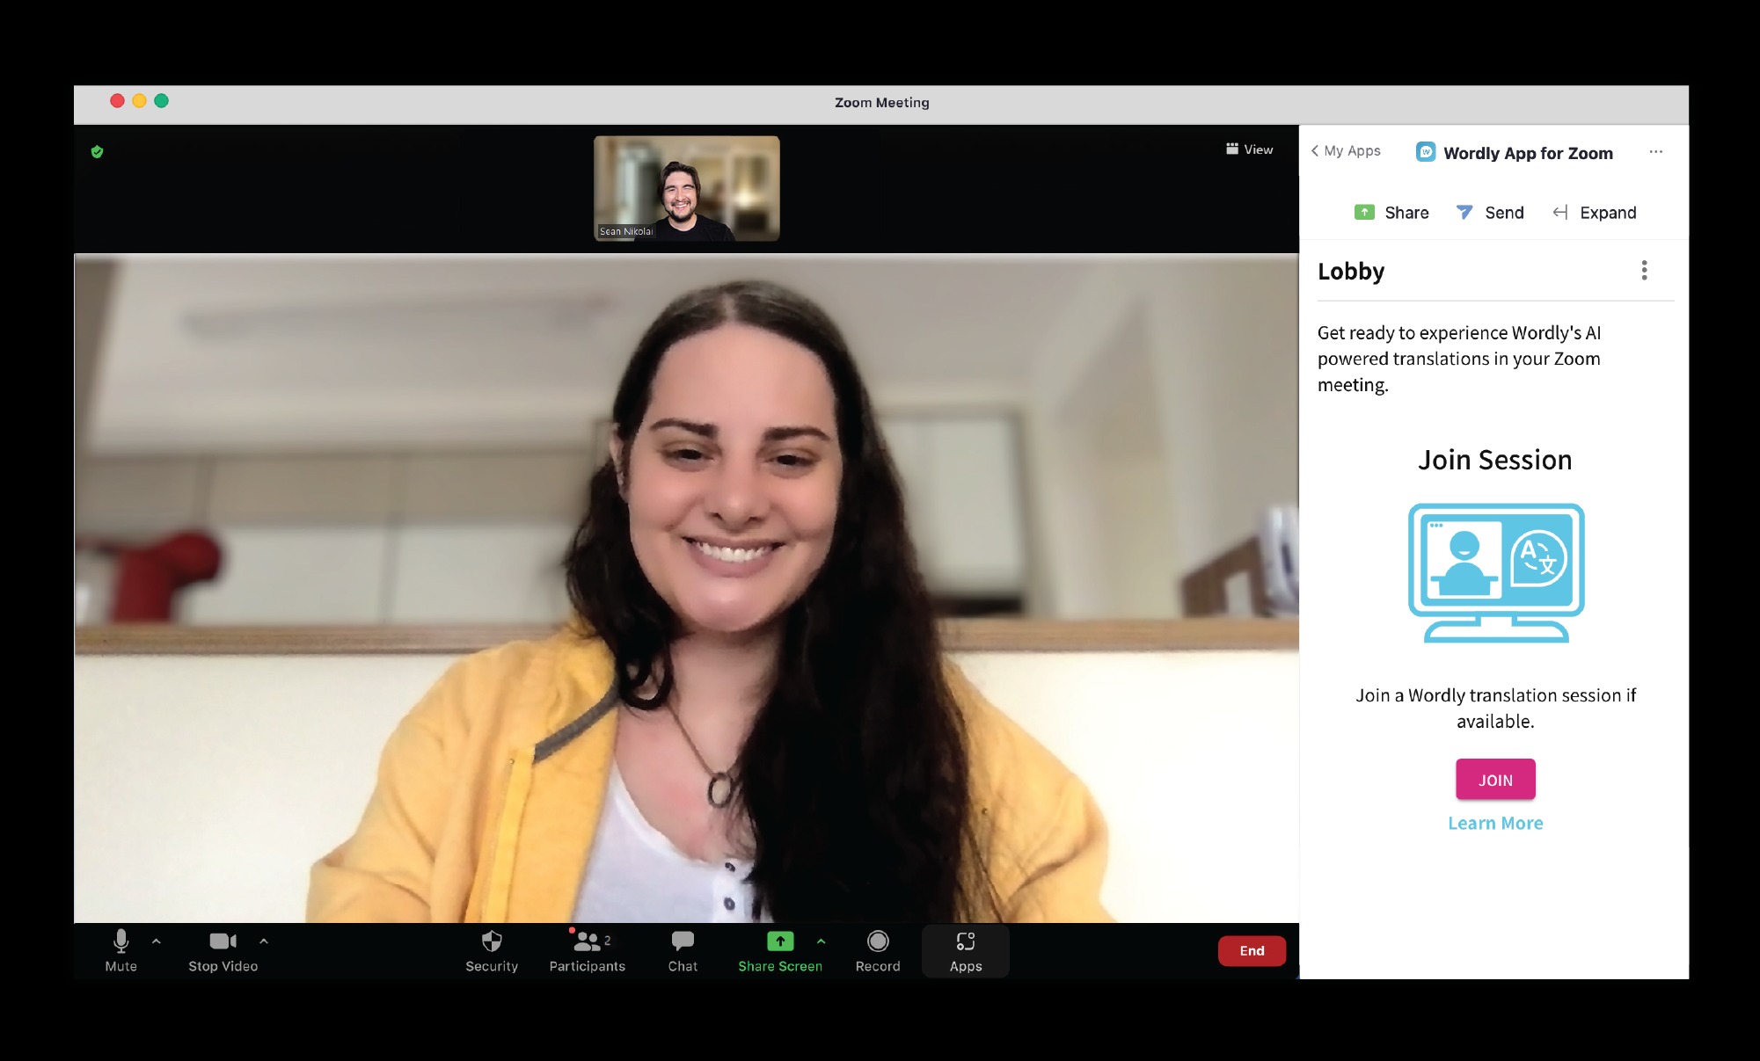Open the View layout menu
Image resolution: width=1760 pixels, height=1061 pixels.
pyautogui.click(x=1250, y=149)
